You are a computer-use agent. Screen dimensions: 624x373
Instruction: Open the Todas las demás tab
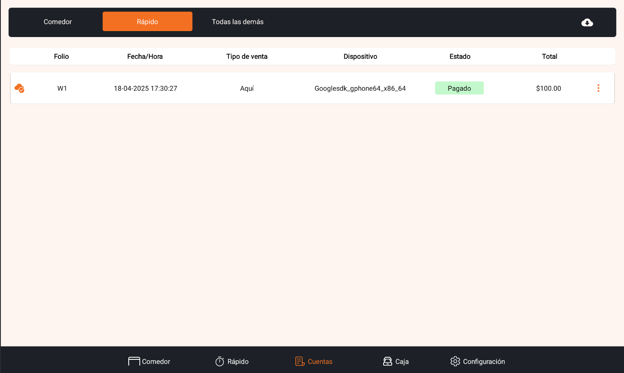click(237, 22)
